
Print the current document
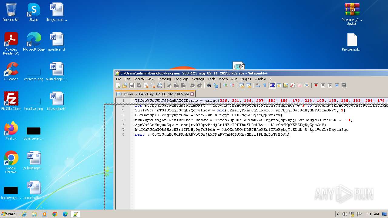(x=160, y=85)
